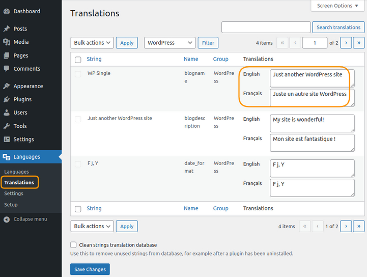The image size is (367, 277).
Task: Open Media via its sidebar icon
Action: pyautogui.click(x=7, y=42)
